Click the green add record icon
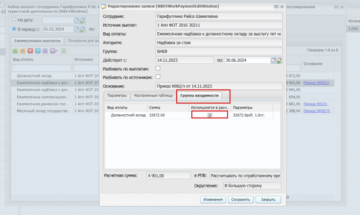The width and height of the screenshot is (360, 215). point(15,51)
